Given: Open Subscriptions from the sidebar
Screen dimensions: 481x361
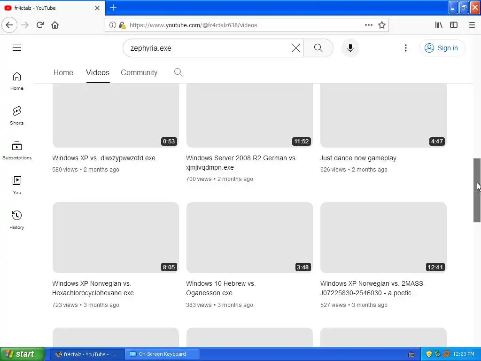Looking at the screenshot, I should pyautogui.click(x=17, y=150).
